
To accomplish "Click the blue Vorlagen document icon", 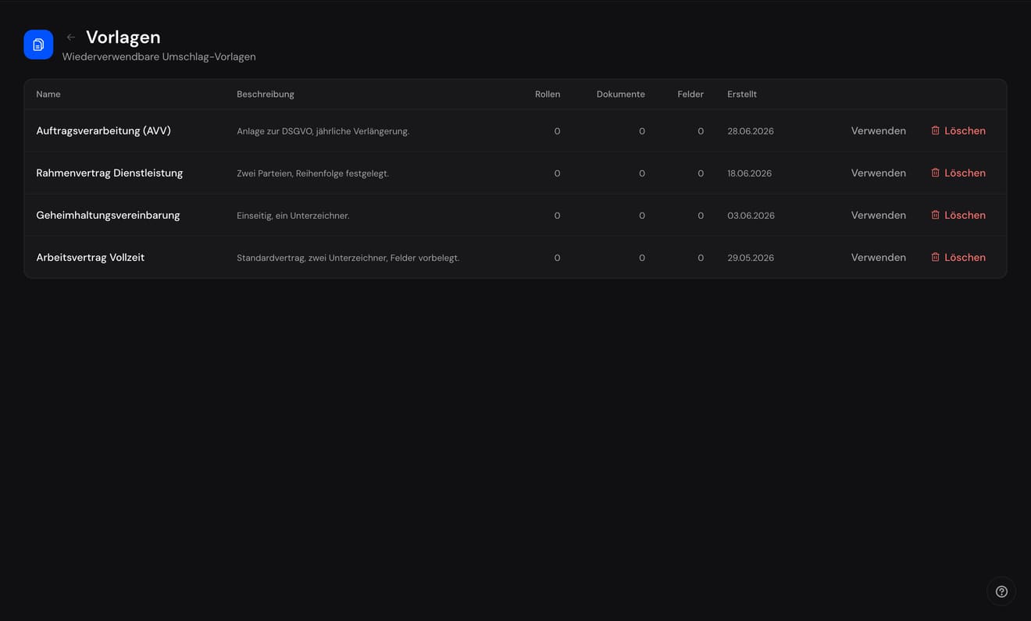I will pyautogui.click(x=38, y=45).
